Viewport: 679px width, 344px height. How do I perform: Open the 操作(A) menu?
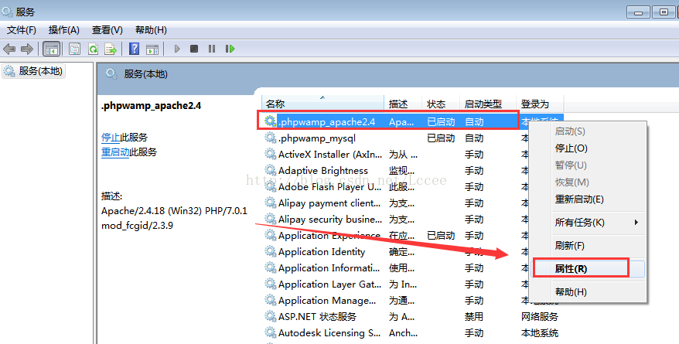pyautogui.click(x=64, y=30)
